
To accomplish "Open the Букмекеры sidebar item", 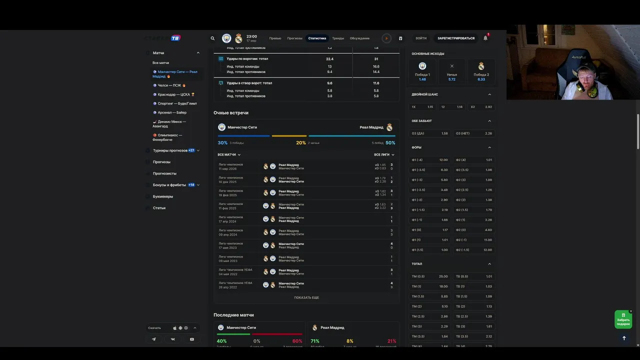I will click(x=163, y=196).
